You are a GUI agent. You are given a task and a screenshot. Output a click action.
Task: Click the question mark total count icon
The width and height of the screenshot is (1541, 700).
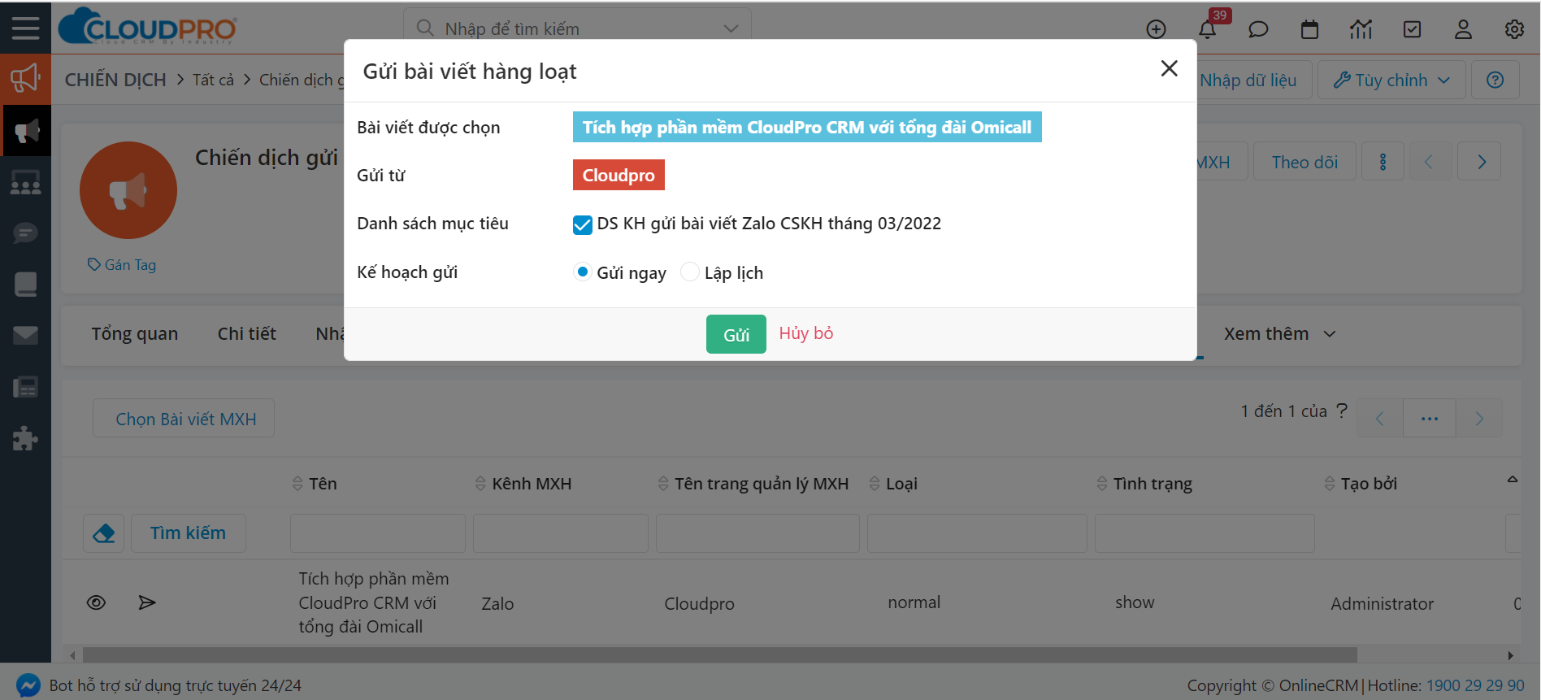tap(1342, 411)
